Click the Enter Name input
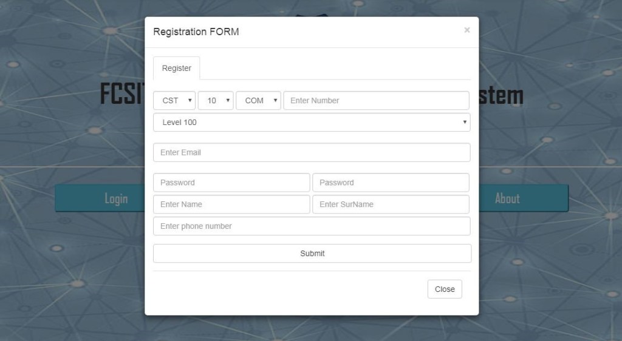The height and width of the screenshot is (341, 622). click(x=231, y=204)
